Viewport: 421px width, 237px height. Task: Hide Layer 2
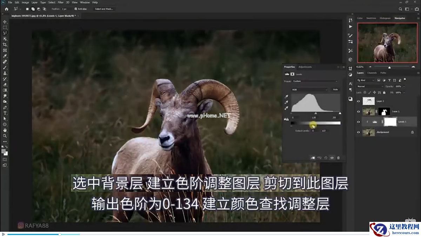coord(358,100)
